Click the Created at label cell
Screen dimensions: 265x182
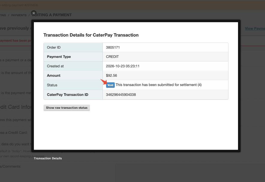(x=73, y=66)
